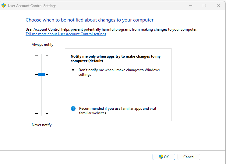Discard changes with the Cancel button
226x164 pixels.
[189, 157]
